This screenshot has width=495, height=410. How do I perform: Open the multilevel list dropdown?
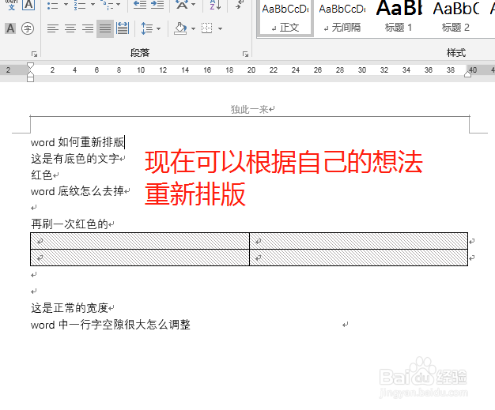click(119, 5)
